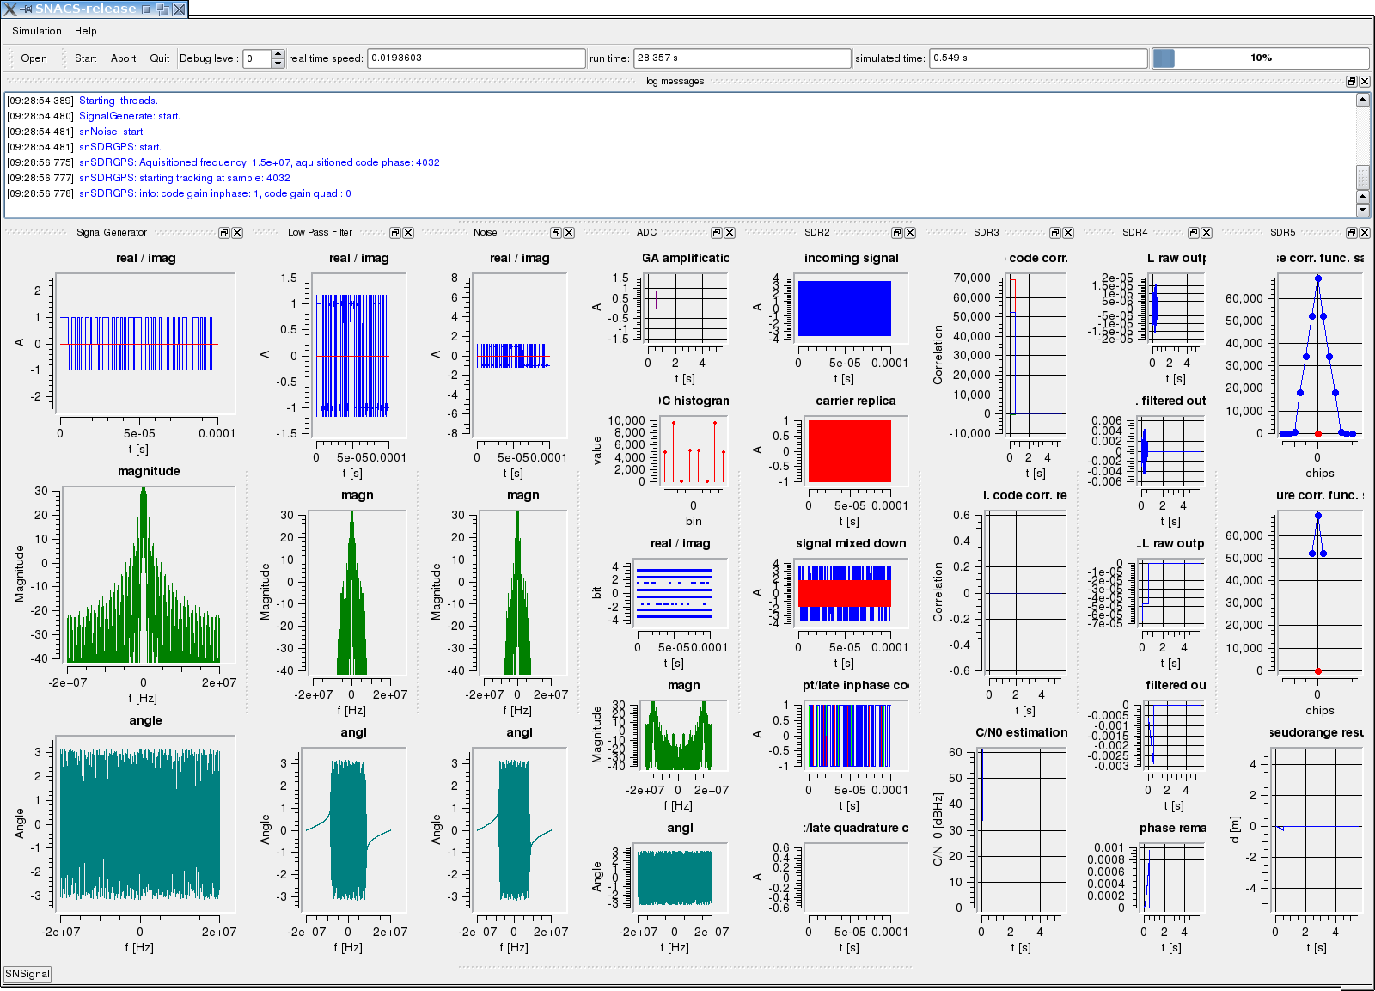Select the real time speed field

pyautogui.click(x=477, y=58)
